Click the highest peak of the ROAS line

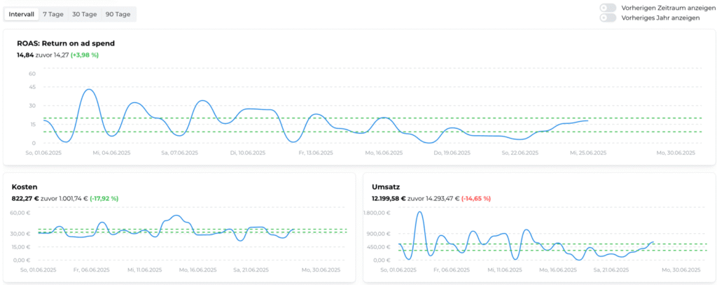(x=88, y=90)
